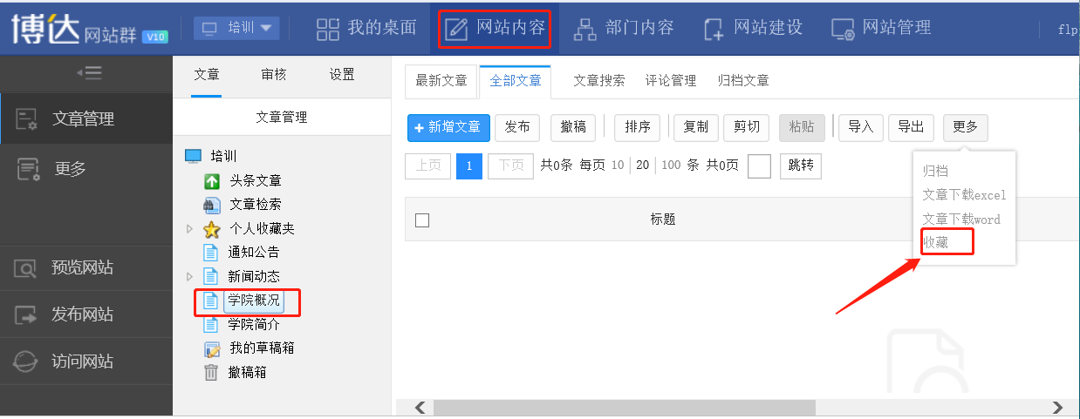Switch to the 全部文章 tab

(516, 81)
